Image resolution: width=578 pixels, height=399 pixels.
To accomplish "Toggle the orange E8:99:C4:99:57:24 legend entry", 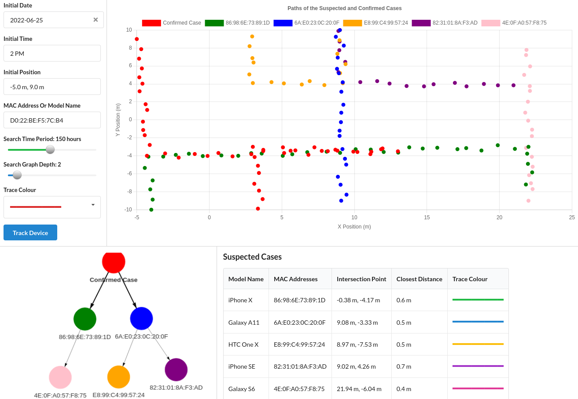I will point(376,23).
